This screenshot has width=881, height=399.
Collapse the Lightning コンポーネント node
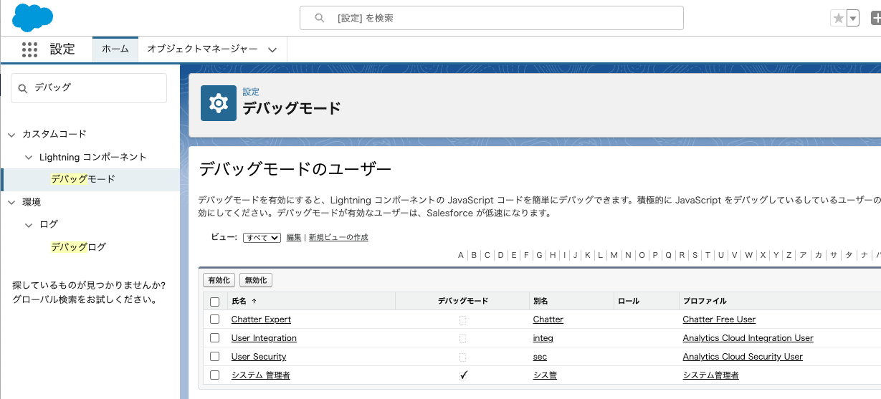click(29, 158)
